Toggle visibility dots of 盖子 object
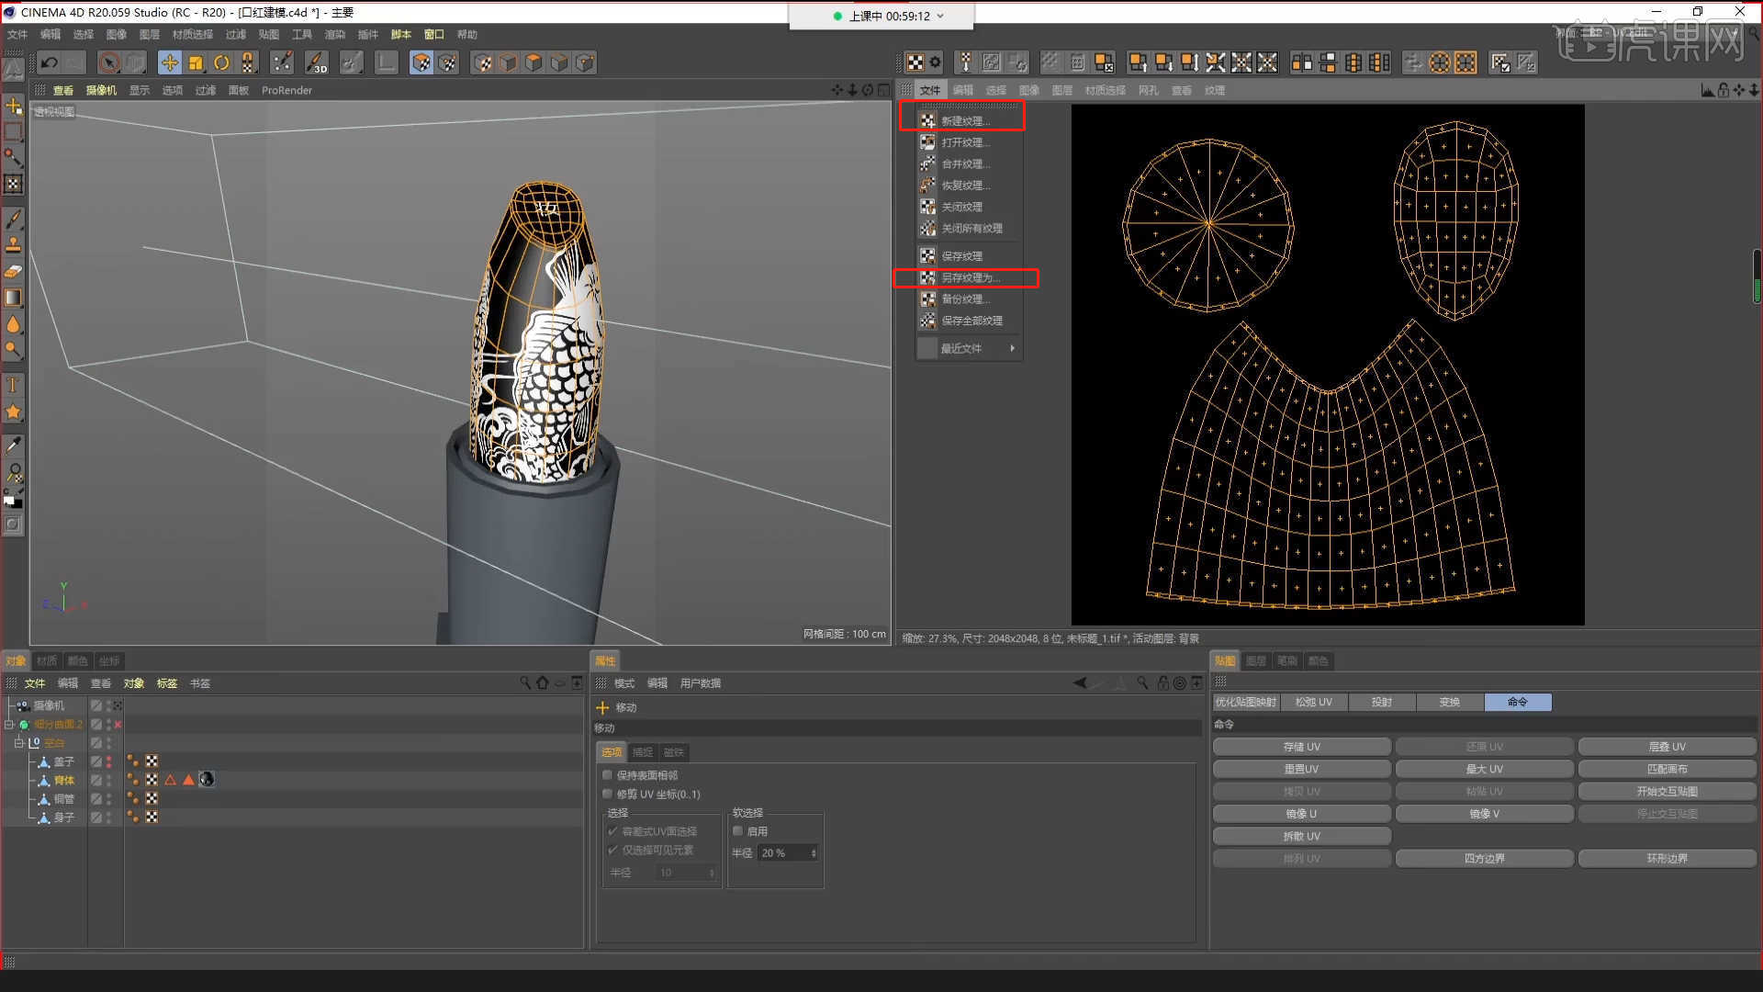The image size is (1763, 992). 108,761
